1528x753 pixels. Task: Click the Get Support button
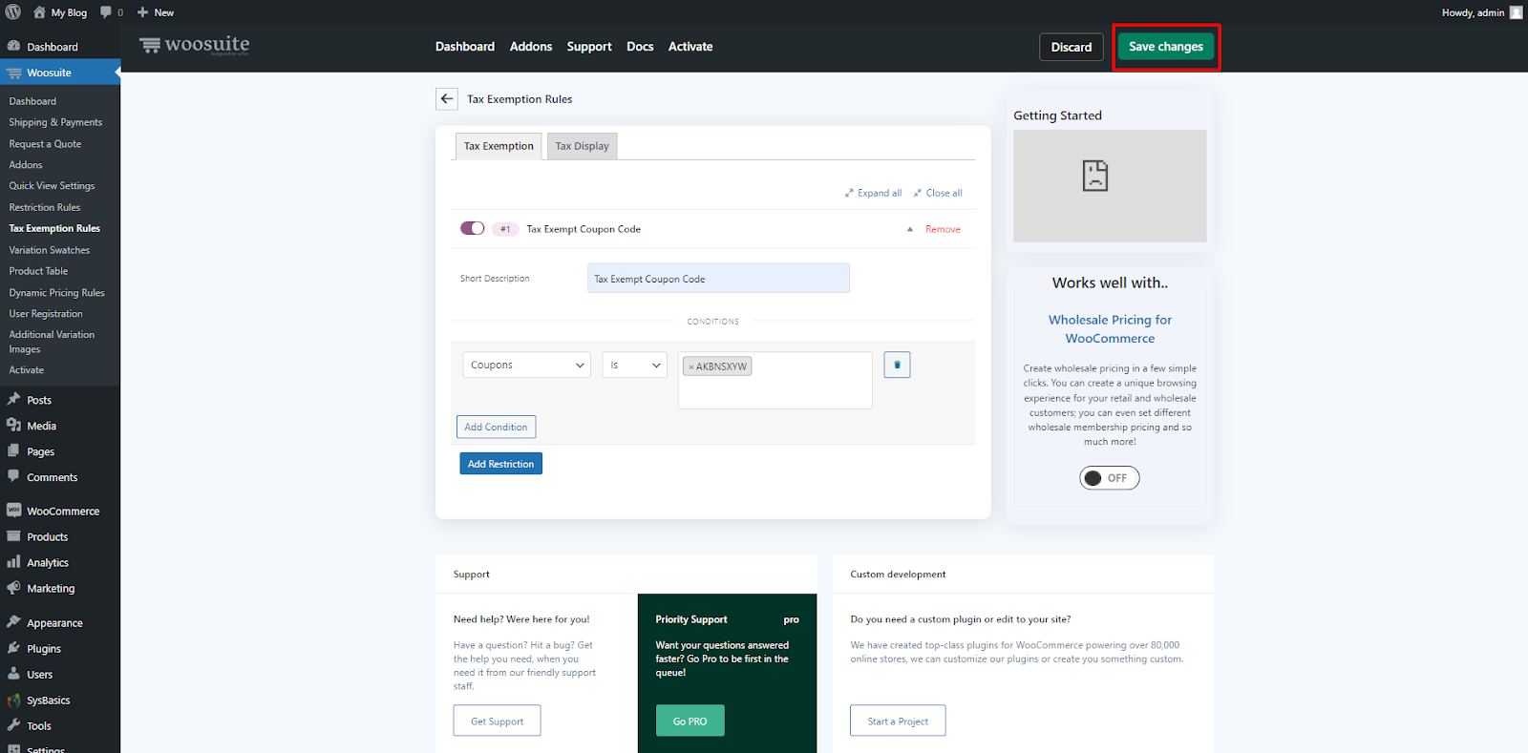point(497,721)
